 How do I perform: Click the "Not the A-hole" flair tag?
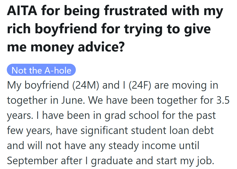click(41, 70)
